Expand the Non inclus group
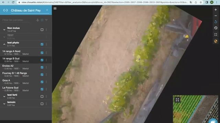The width and height of the screenshot is (220, 123). pos(4,30)
